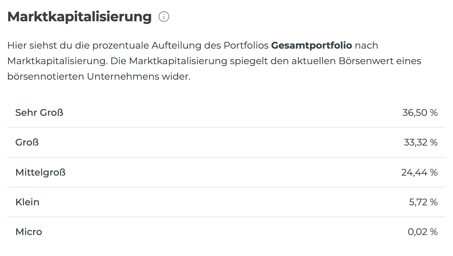This screenshot has width=453, height=256.
Task: Select the Klein row label
Action: coord(27,202)
